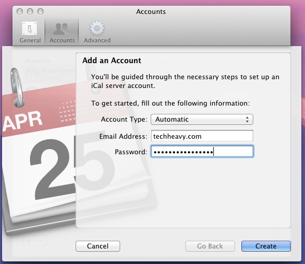Click the Cancel button
Screen dimensions: 305x264
pyautogui.click(x=98, y=246)
